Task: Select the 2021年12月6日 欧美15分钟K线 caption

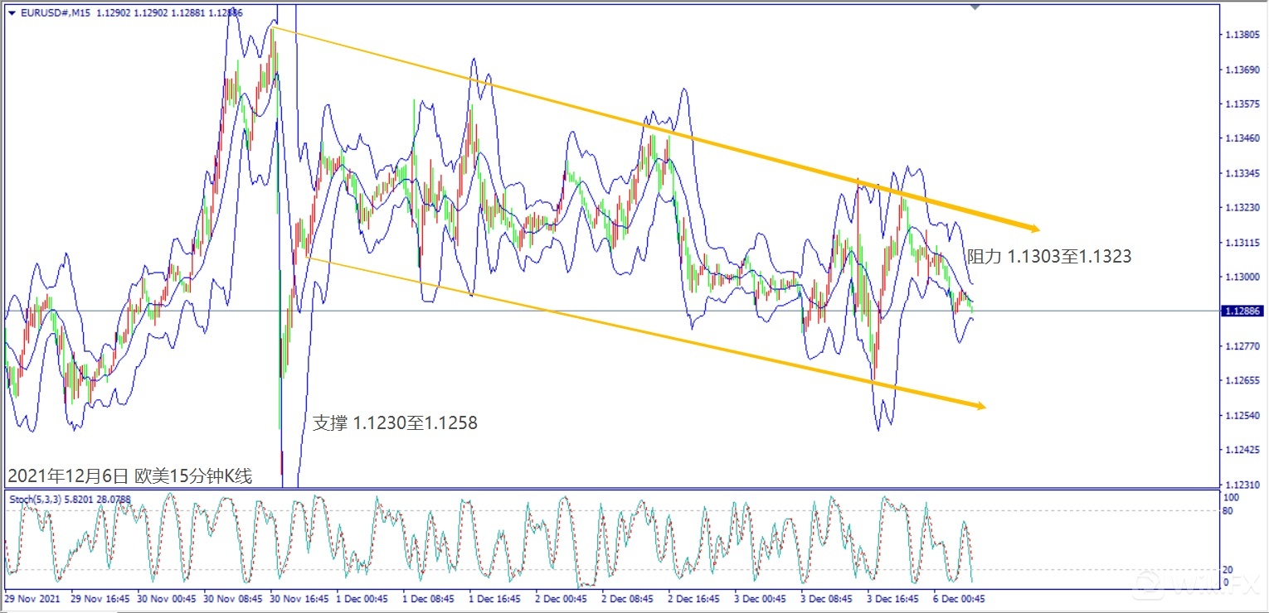Action: [129, 475]
